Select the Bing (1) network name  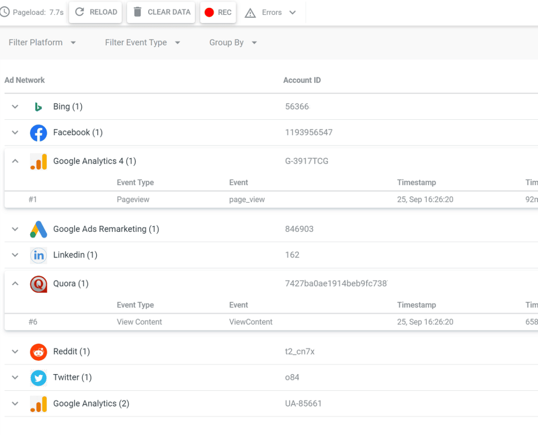point(68,107)
